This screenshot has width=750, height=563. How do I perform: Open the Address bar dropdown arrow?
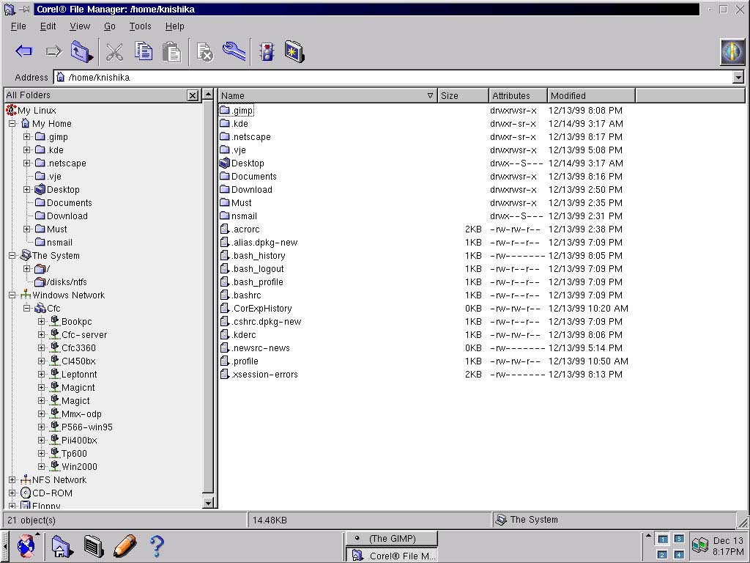[x=738, y=78]
